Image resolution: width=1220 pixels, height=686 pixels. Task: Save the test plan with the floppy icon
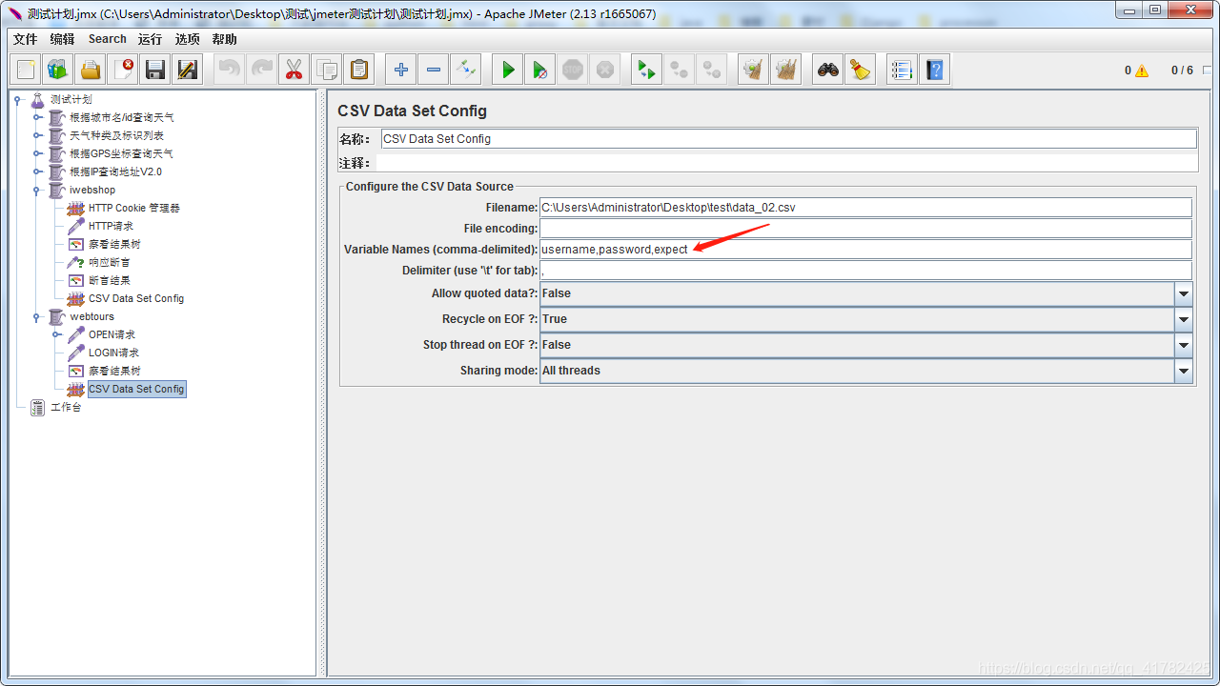click(x=155, y=70)
